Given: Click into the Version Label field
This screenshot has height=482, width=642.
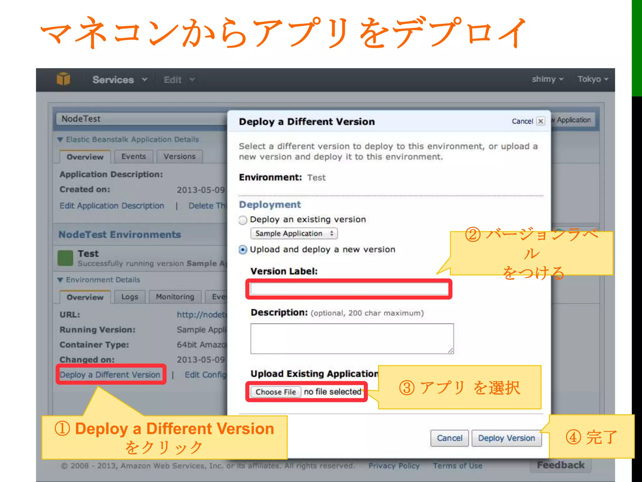Looking at the screenshot, I should (349, 289).
